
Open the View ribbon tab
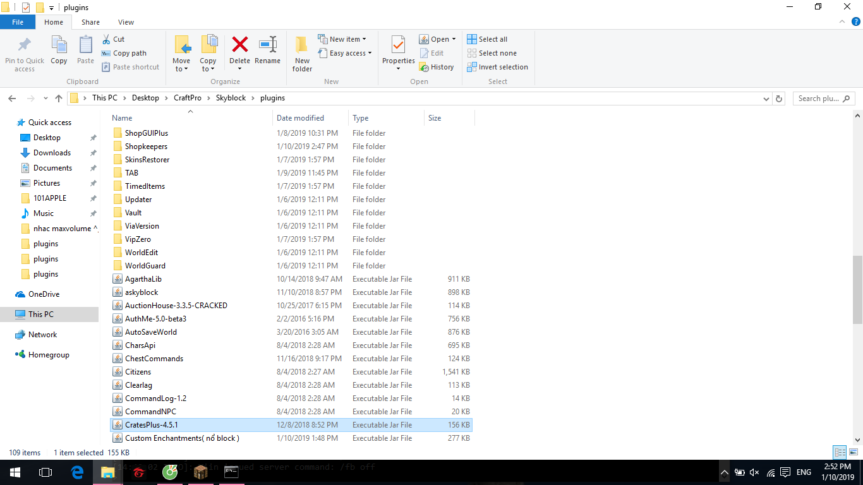pos(126,22)
